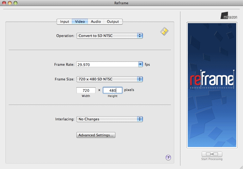Minimize the Reframe window
The image size is (243, 169).
(x=10, y=3)
